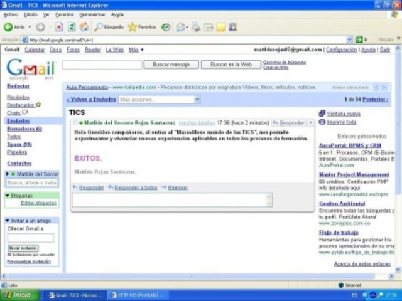Screen dimensions: 402x301
Task: Open the Archivo menu
Action: click(11, 14)
